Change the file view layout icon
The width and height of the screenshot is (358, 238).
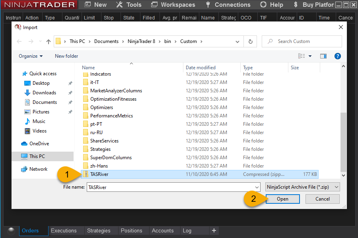coord(302,56)
